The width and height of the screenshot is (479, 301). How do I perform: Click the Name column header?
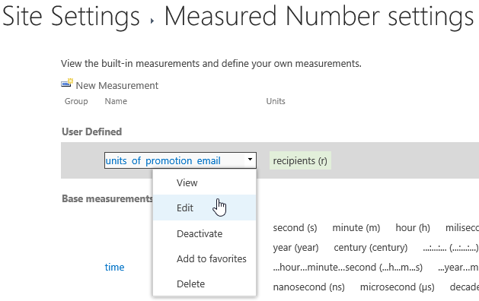pyautogui.click(x=116, y=101)
